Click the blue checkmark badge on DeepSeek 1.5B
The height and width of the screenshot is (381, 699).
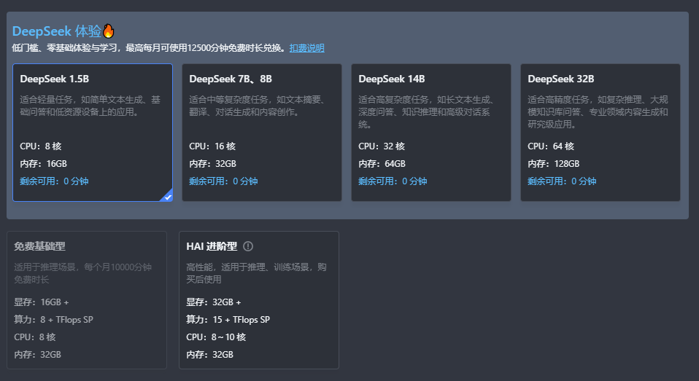(168, 196)
